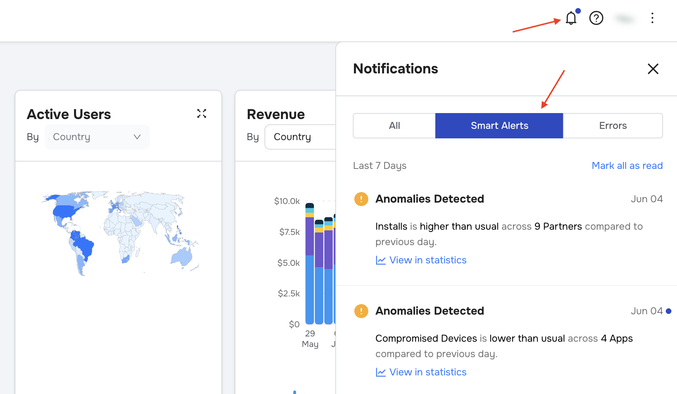
Task: Click chart icon beside Compromised Devices View in statistics
Action: pos(381,372)
